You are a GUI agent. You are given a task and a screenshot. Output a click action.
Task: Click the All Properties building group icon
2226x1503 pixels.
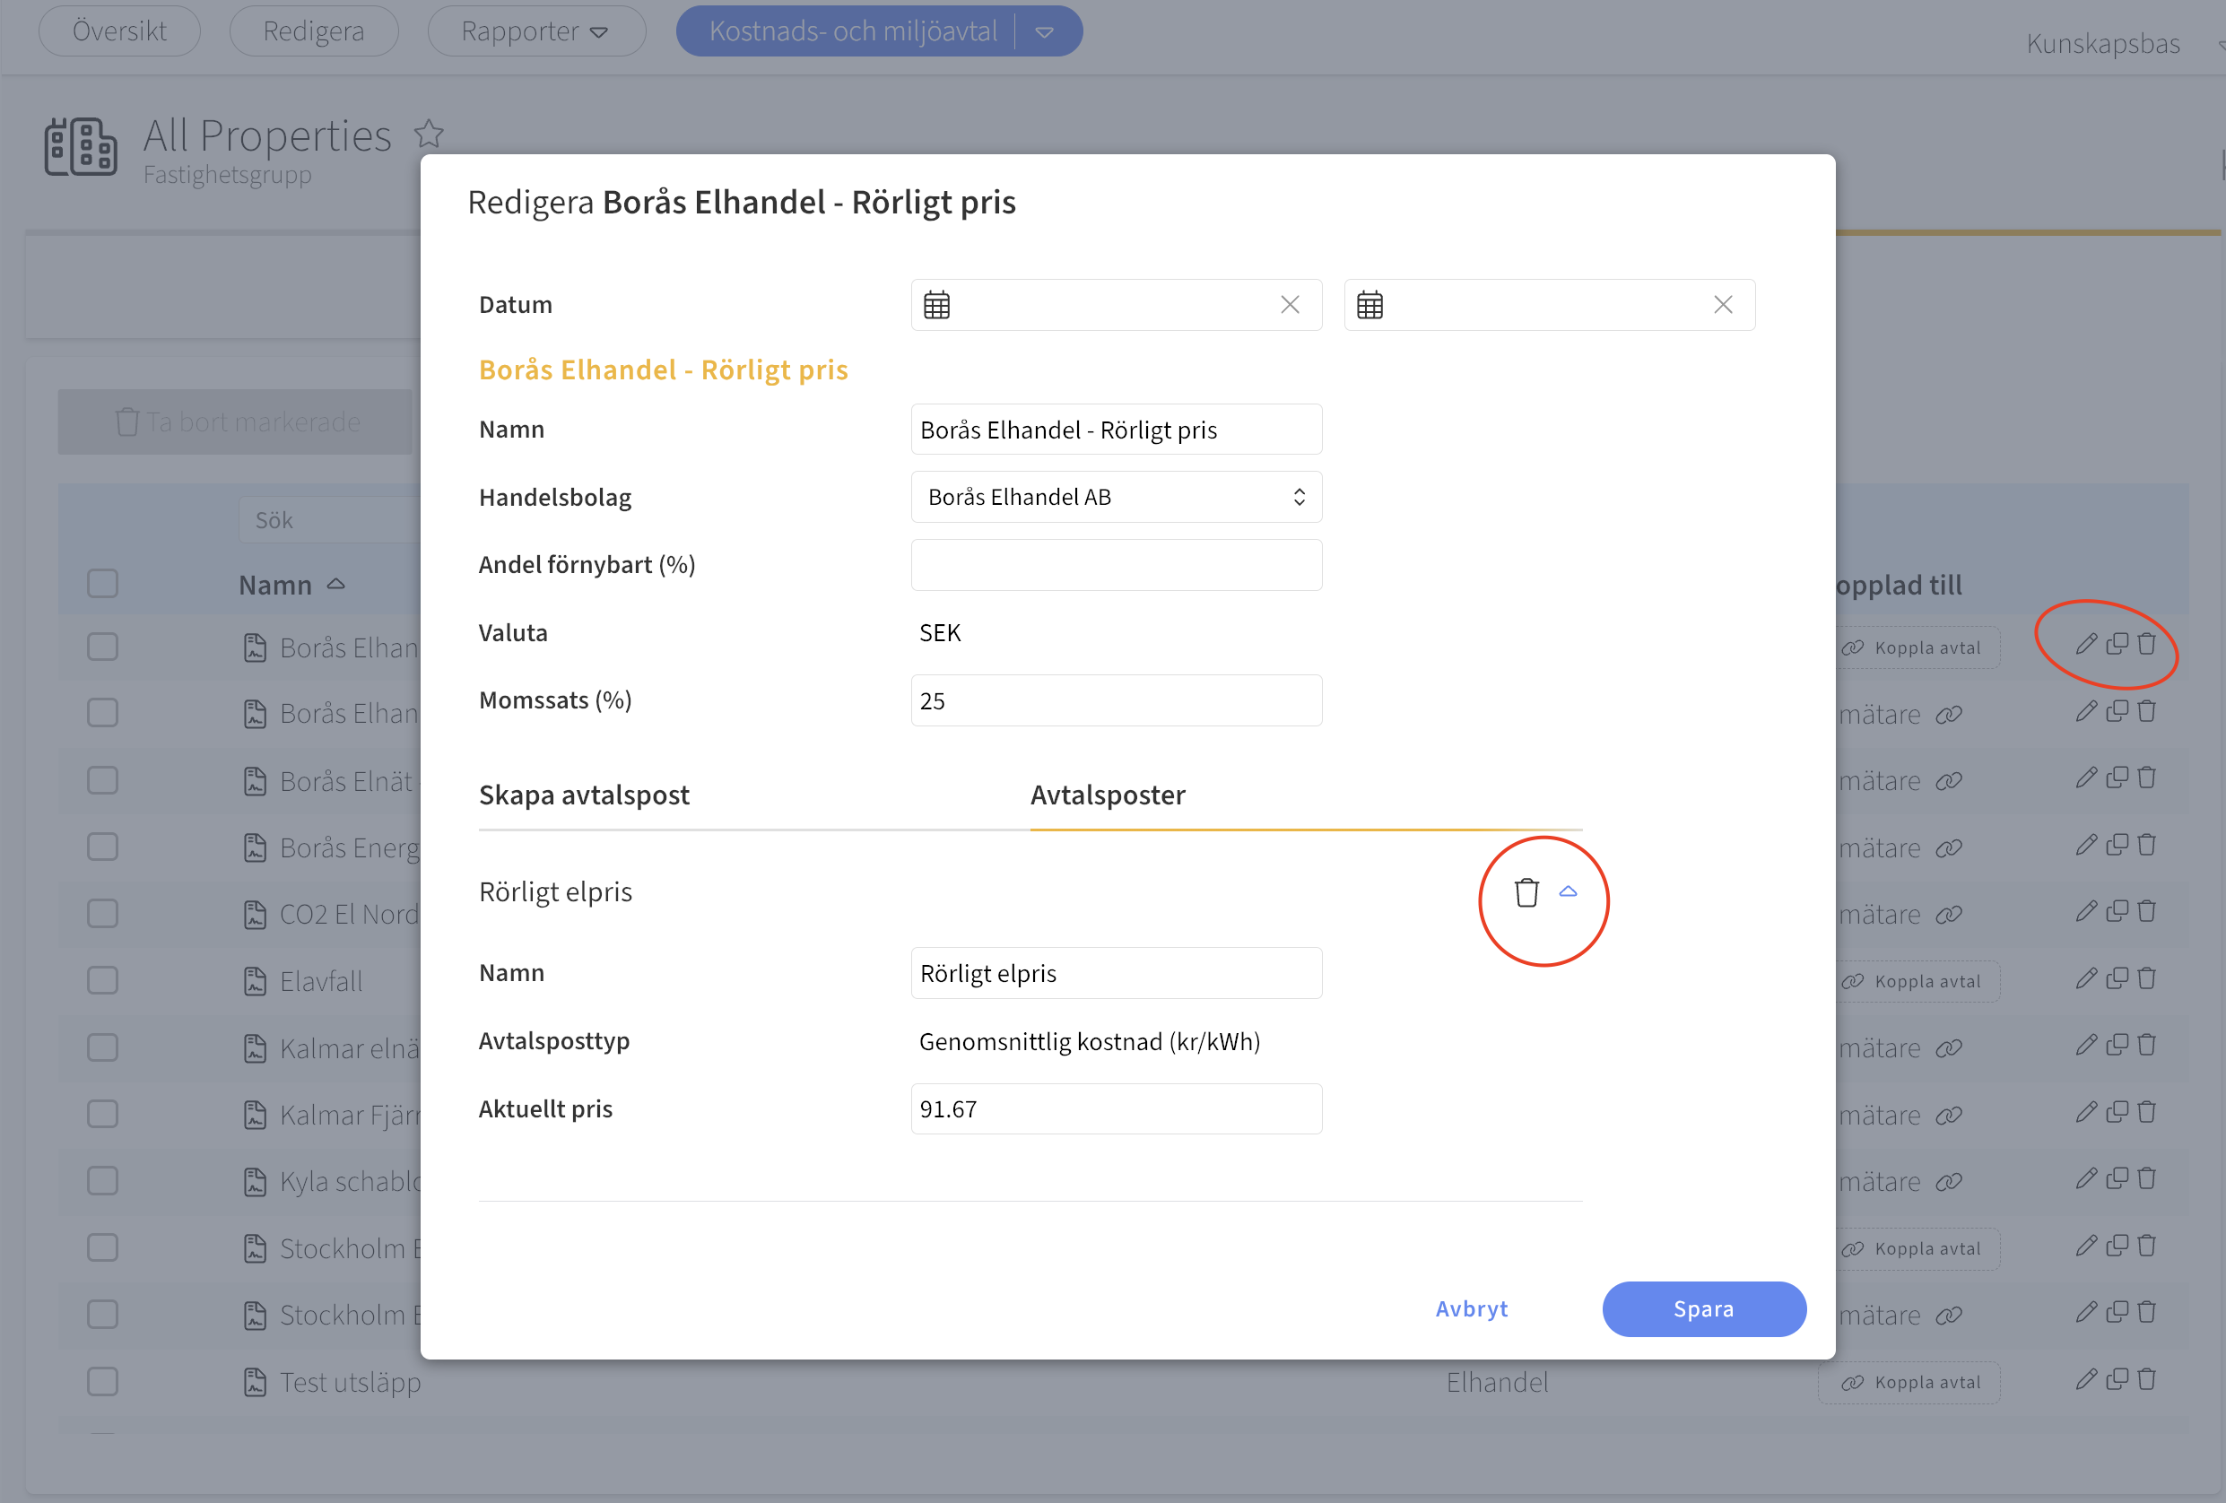pyautogui.click(x=82, y=146)
